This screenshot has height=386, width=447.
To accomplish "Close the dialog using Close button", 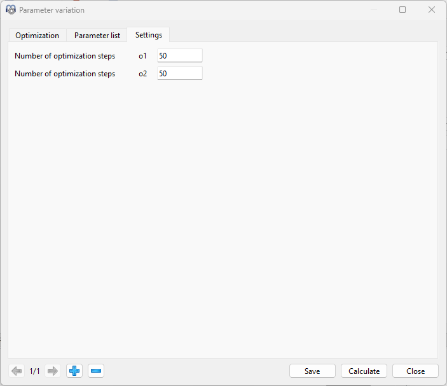I will (x=415, y=371).
